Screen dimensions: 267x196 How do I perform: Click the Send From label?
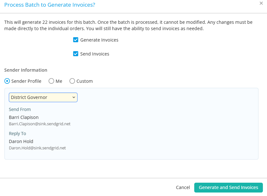pos(20,109)
